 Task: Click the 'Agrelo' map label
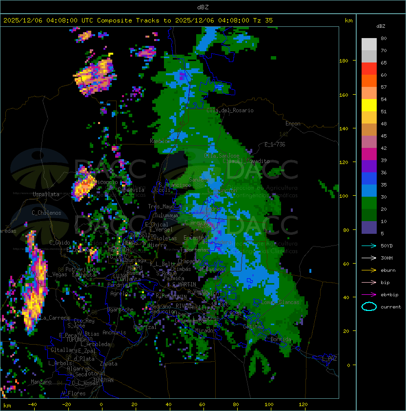pyautogui.click(x=119, y=293)
